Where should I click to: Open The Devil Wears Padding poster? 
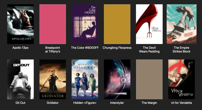[149, 24]
